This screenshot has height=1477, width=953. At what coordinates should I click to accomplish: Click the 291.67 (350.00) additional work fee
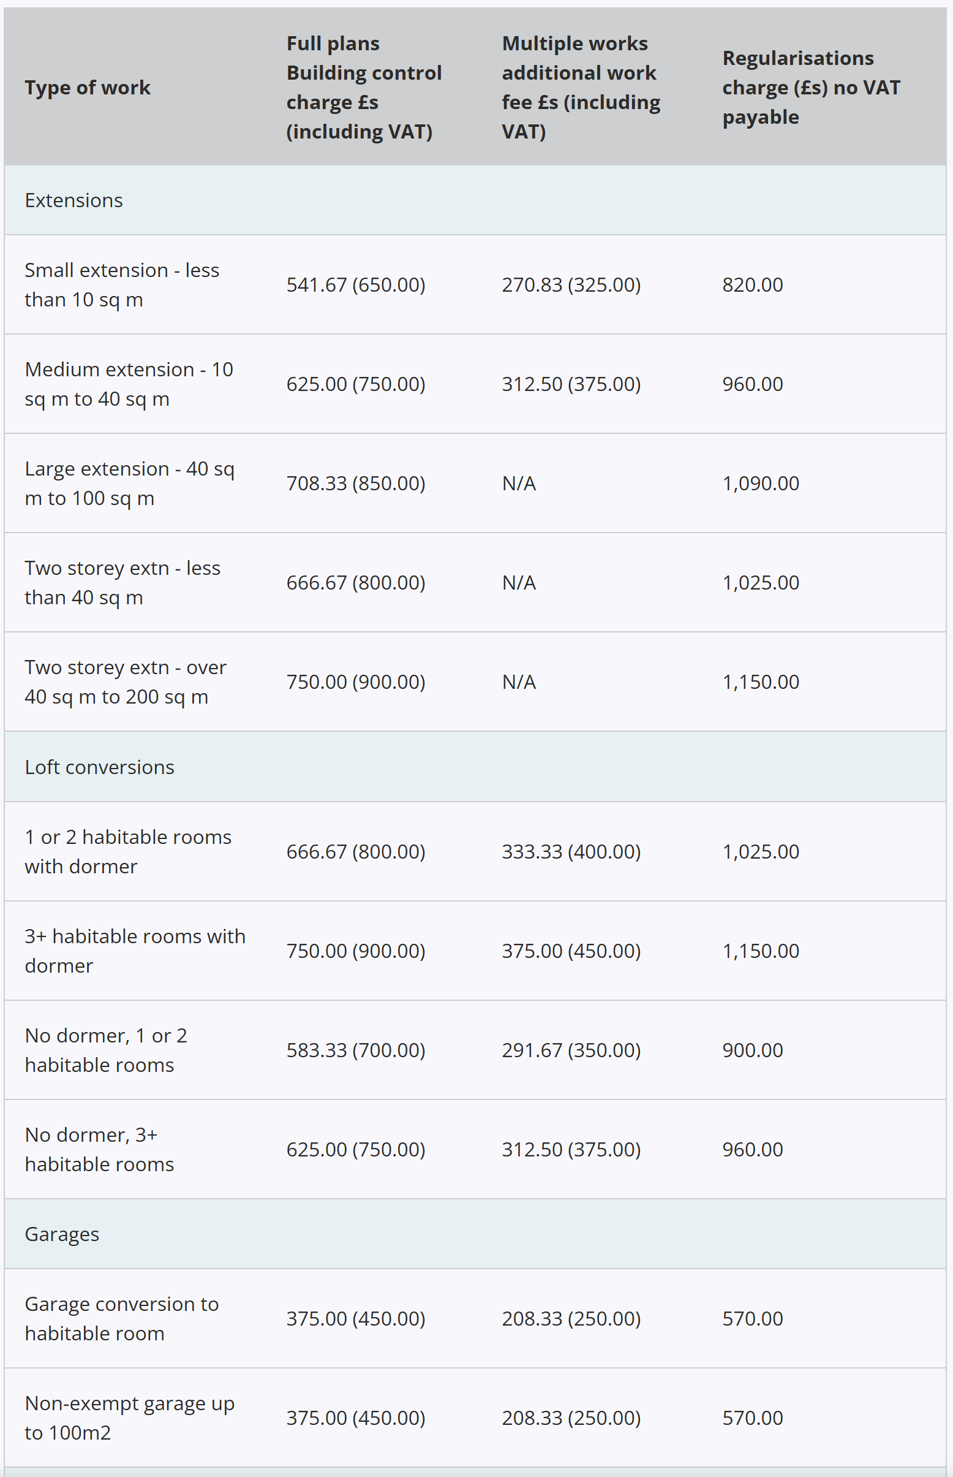click(x=571, y=1050)
